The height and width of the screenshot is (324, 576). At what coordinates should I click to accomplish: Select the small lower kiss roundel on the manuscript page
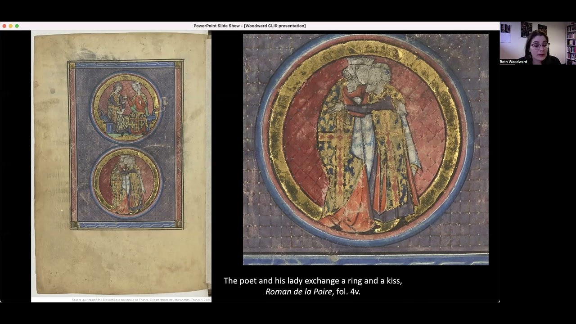pyautogui.click(x=126, y=183)
